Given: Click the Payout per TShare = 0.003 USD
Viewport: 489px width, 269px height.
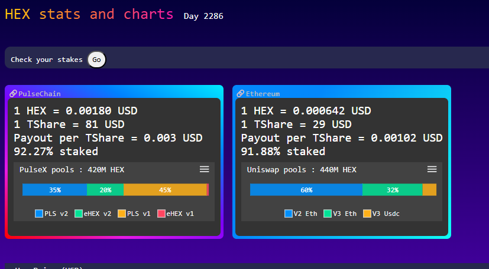Looking at the screenshot, I should click(108, 138).
